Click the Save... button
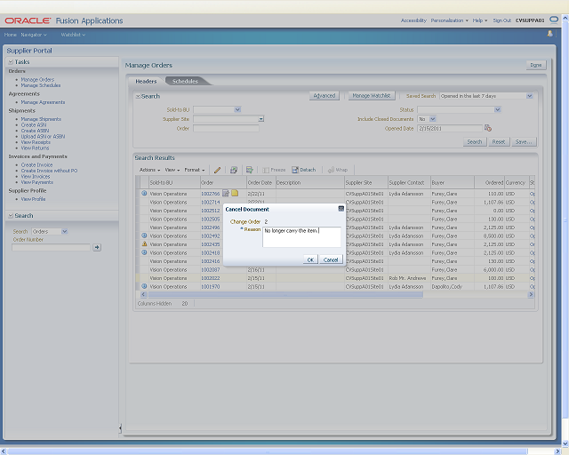 pyautogui.click(x=524, y=142)
